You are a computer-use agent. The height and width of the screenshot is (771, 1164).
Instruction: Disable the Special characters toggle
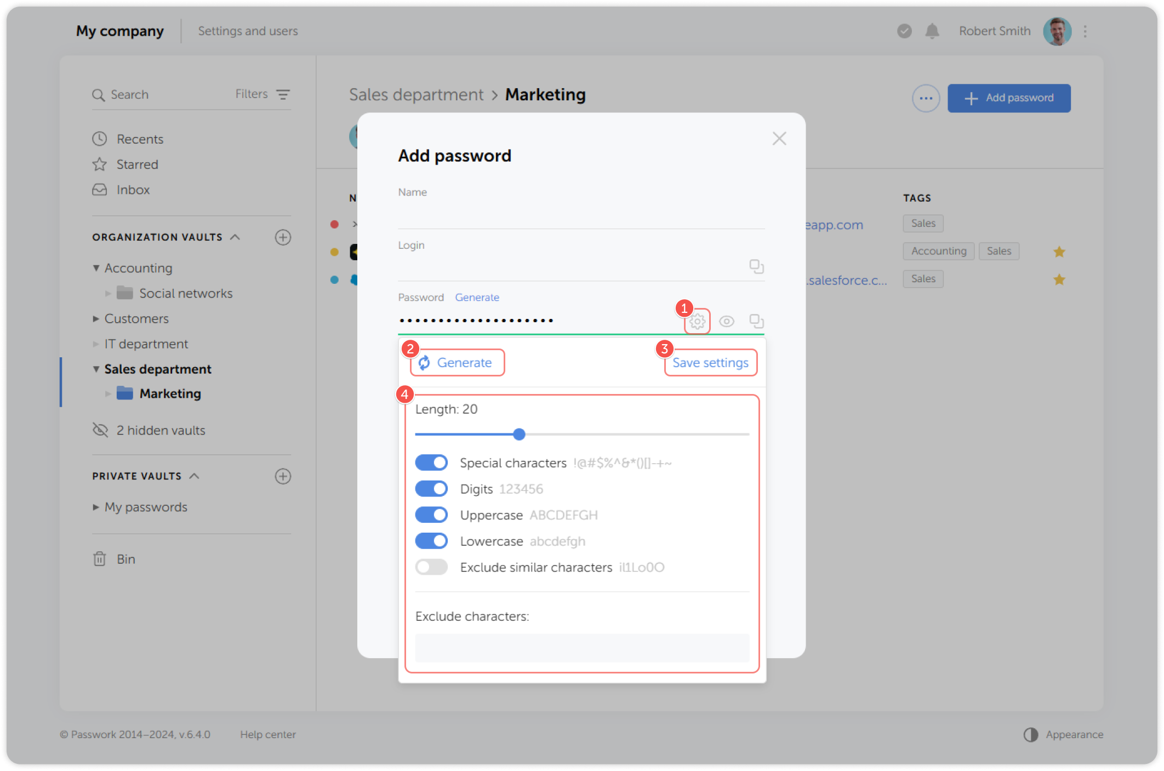coord(431,462)
